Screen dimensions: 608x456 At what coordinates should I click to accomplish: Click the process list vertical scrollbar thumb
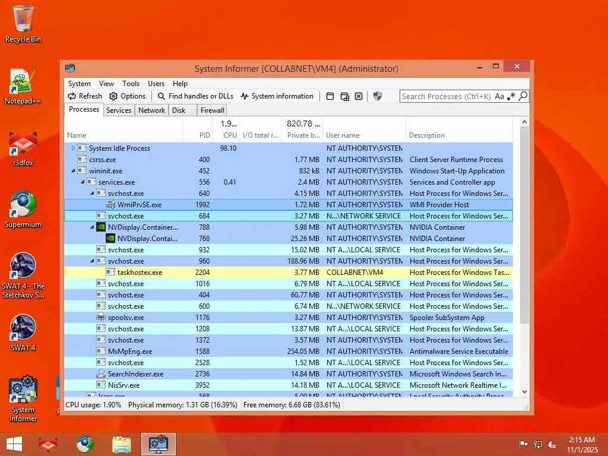pos(524,225)
